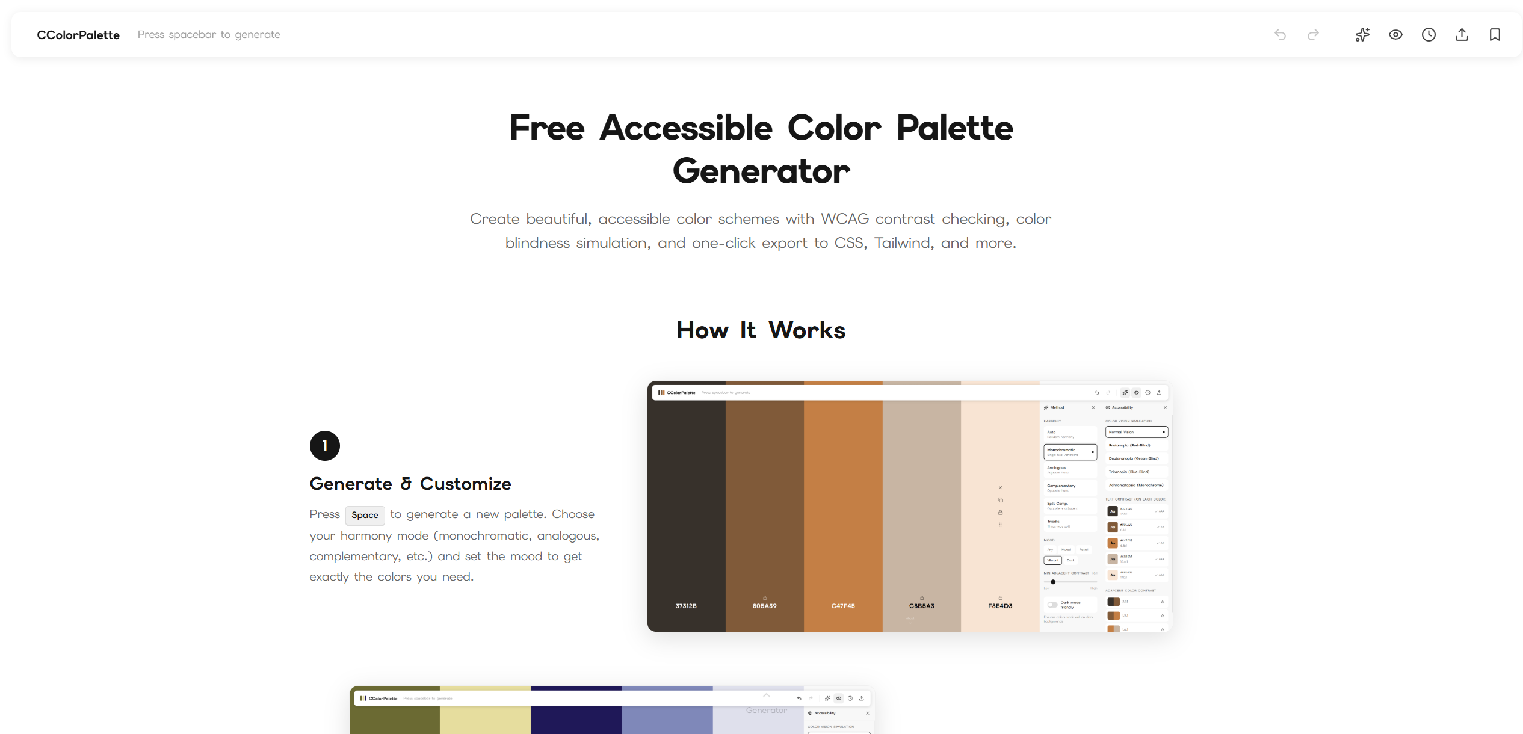Close the Accessibility panel

point(1165,407)
